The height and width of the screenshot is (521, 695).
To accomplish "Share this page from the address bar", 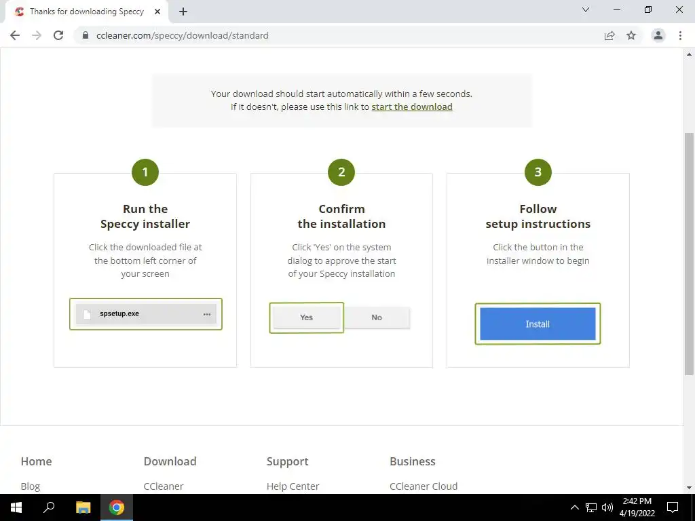I will coord(609,35).
